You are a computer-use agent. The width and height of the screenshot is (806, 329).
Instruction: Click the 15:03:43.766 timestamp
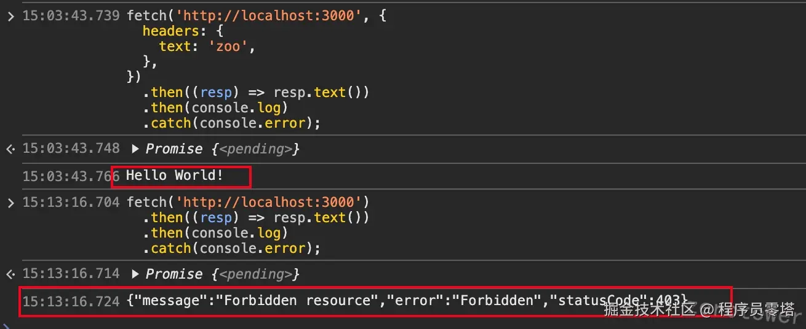pos(71,177)
